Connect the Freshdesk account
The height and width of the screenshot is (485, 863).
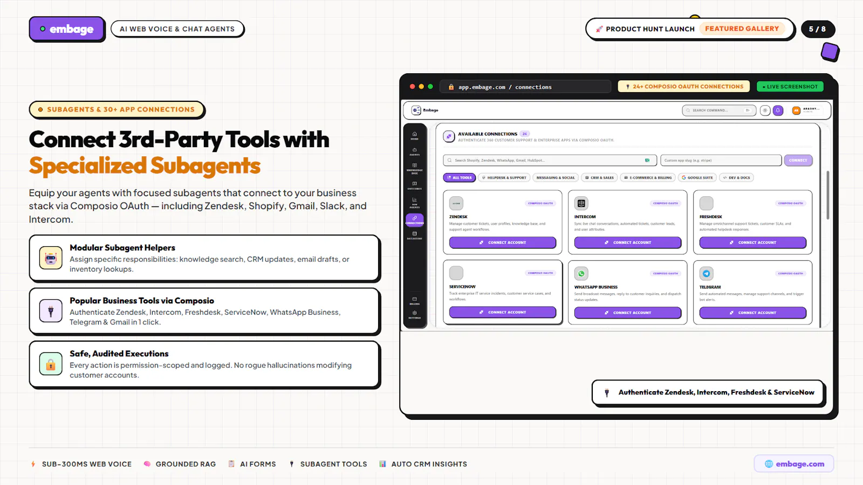click(x=753, y=242)
